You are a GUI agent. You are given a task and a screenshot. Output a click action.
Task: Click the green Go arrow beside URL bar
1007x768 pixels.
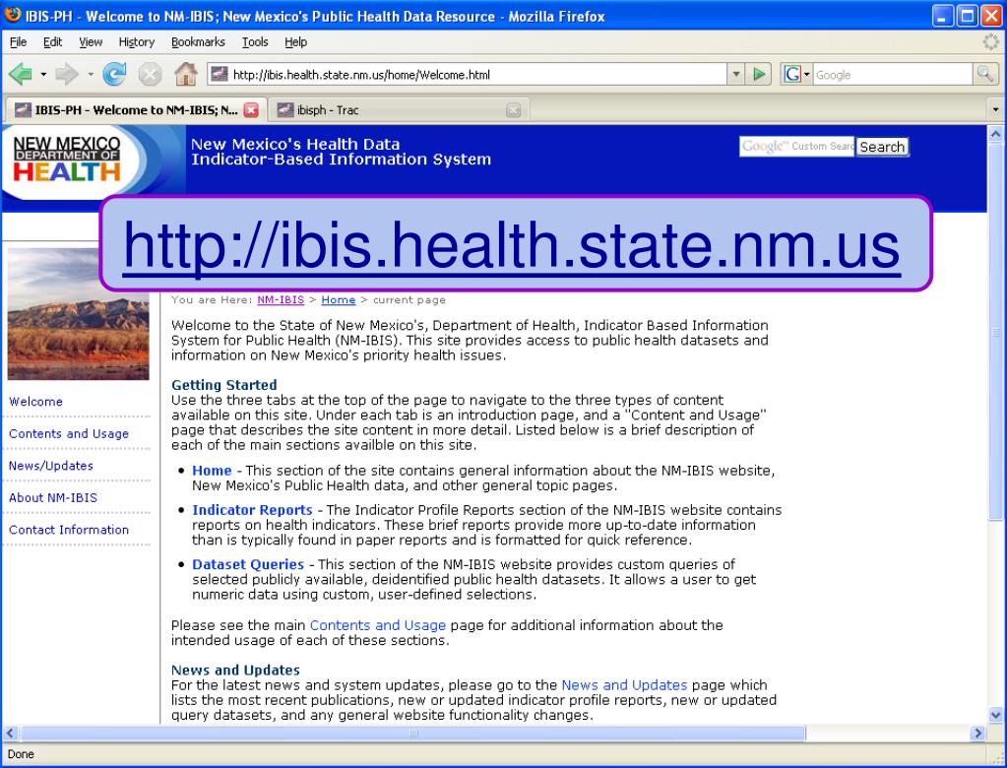(759, 75)
